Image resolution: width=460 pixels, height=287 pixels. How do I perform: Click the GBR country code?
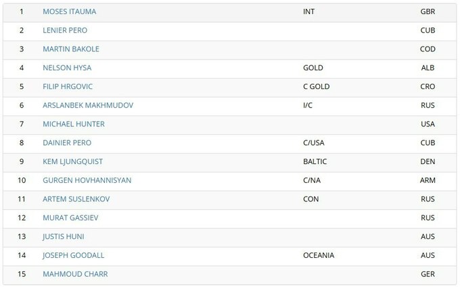coord(428,12)
